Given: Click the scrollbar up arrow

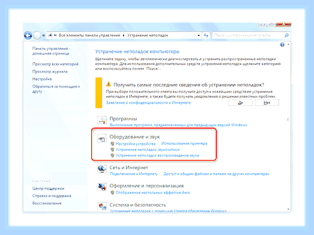Looking at the screenshot, I should [288, 44].
